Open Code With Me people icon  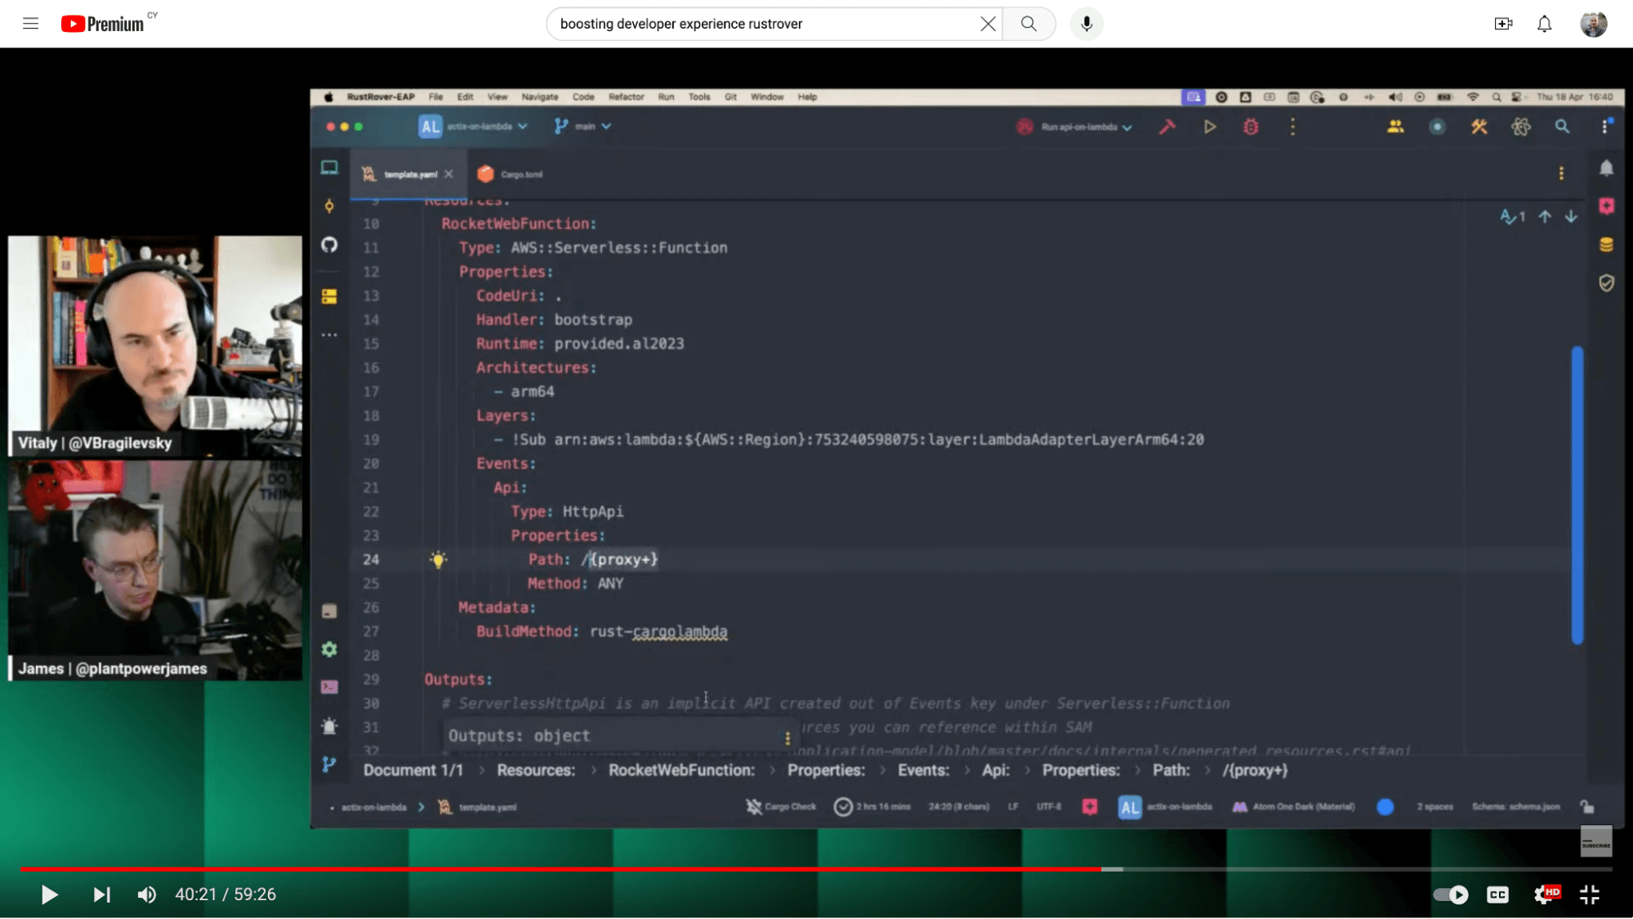(x=1395, y=127)
